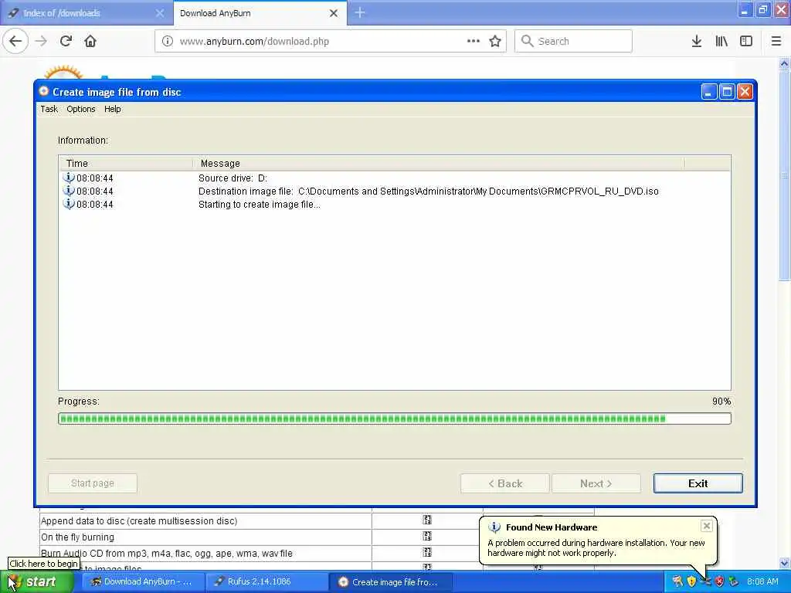Open the Options menu in AnyBurn
This screenshot has width=791, height=593.
[80, 109]
